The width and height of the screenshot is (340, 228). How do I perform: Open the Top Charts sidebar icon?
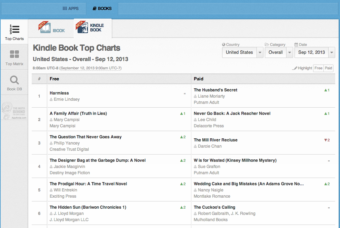(14, 29)
